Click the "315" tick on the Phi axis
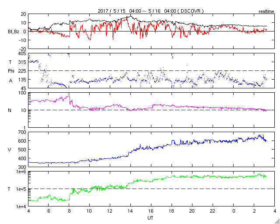The image size is (280, 224). coord(23,62)
